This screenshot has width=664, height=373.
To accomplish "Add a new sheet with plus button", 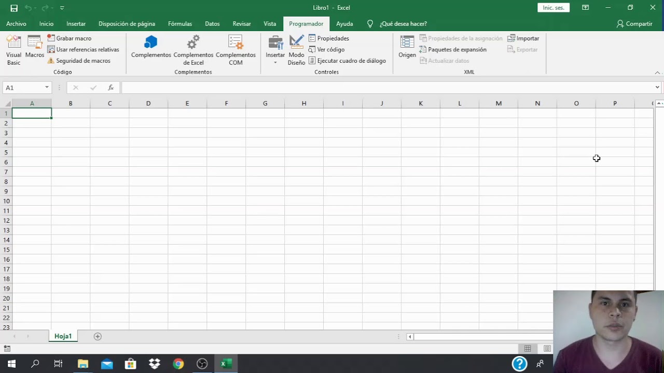I will pos(98,336).
